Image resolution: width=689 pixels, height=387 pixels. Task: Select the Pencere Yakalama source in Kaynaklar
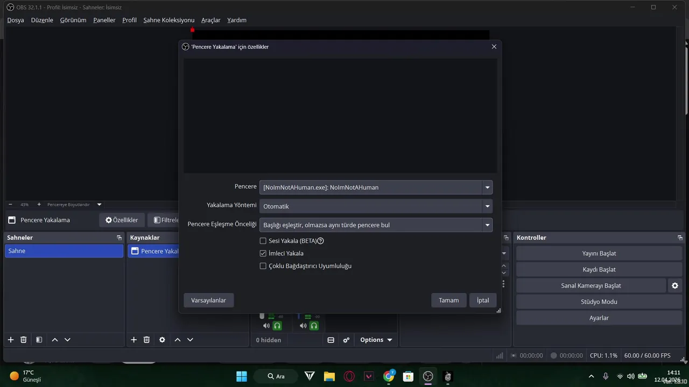(153, 251)
